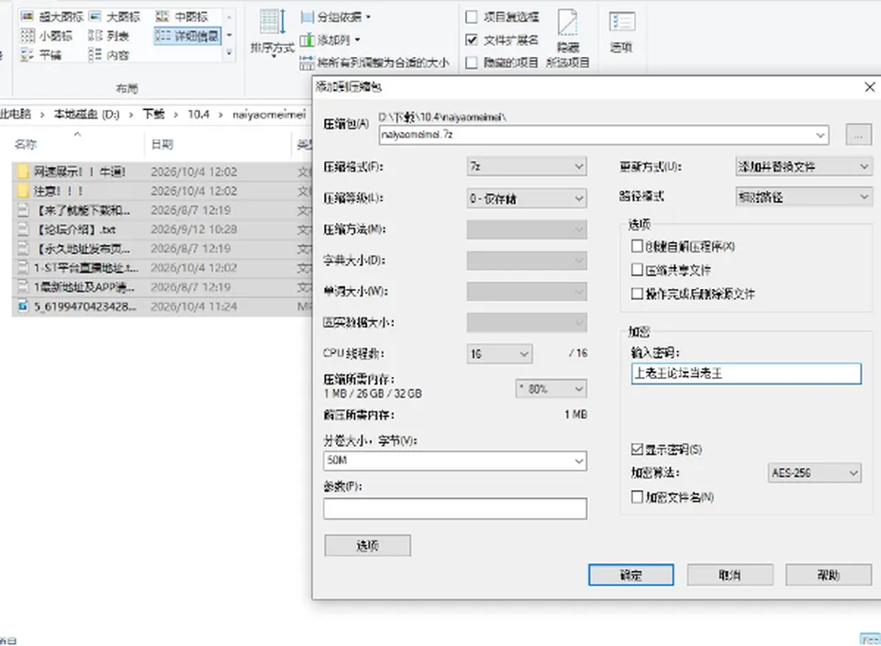The width and height of the screenshot is (881, 646).
Task: Open 分组依据 group by menu
Action: pyautogui.click(x=336, y=17)
